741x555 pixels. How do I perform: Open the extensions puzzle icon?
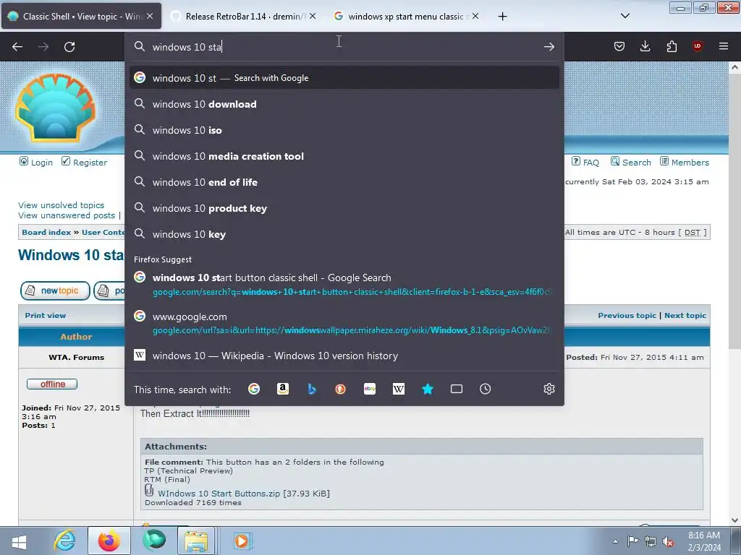pyautogui.click(x=672, y=46)
